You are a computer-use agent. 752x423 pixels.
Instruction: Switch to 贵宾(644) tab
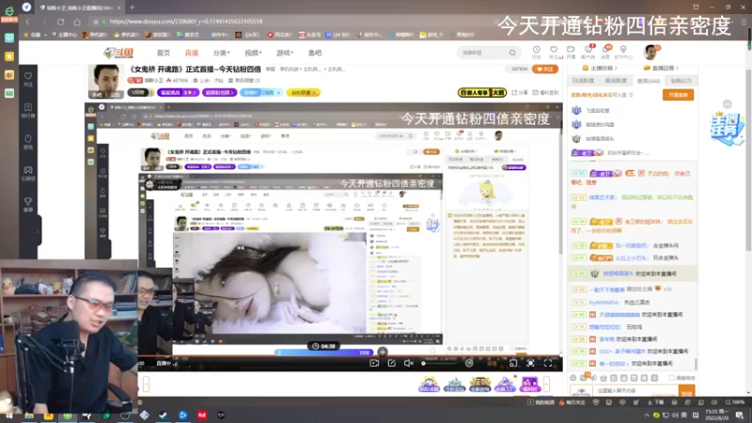(x=649, y=81)
